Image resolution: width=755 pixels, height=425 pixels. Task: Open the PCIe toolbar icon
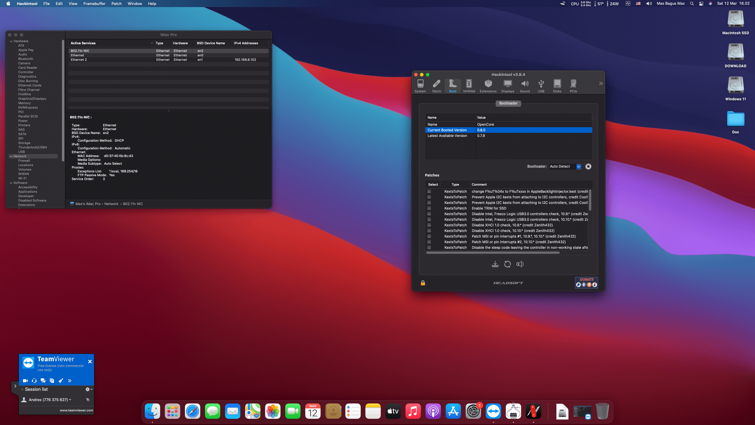573,86
